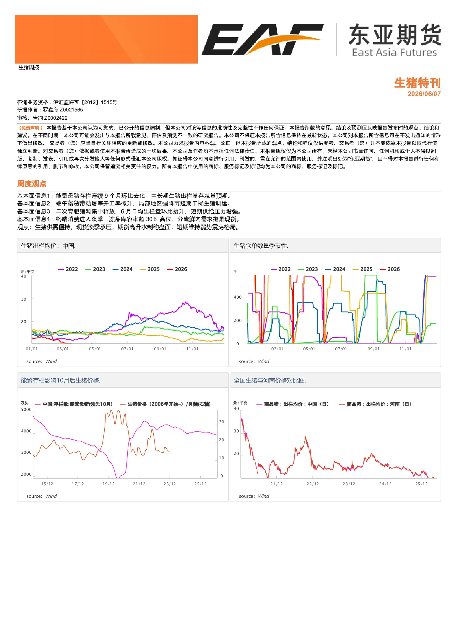458x642 pixels.
Task: Click the 2023 legend in price chart
Action: pos(95,269)
